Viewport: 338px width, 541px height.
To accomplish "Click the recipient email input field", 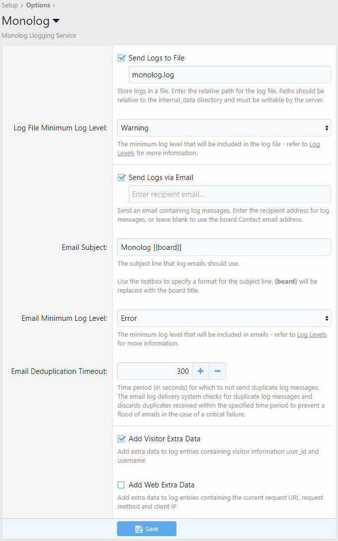I will (x=229, y=194).
